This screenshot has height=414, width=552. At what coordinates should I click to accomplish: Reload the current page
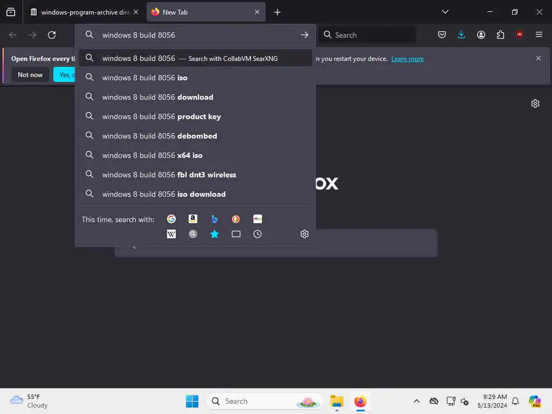52,35
